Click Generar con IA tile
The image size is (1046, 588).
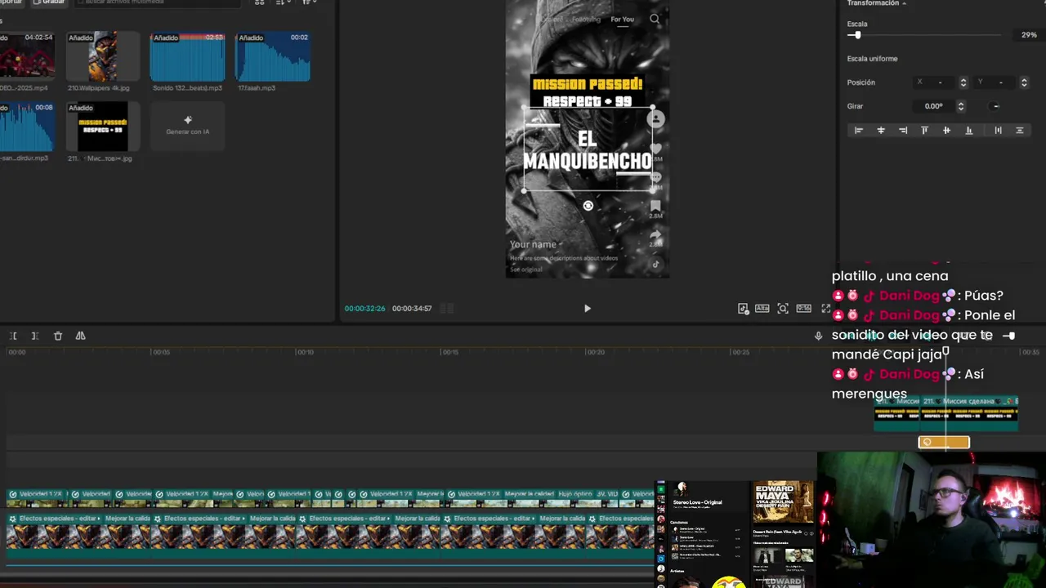click(187, 126)
